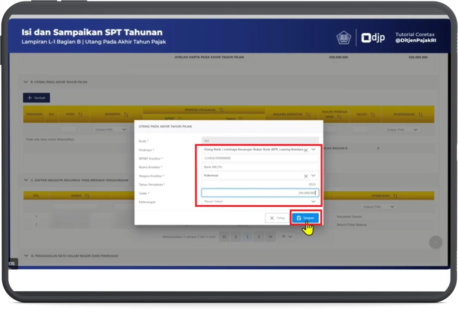Jump to first page in pagination
The width and height of the screenshot is (458, 312).
point(225,237)
